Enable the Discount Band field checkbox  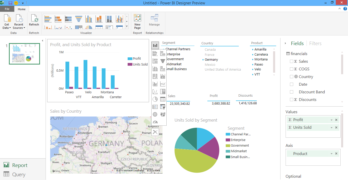click(291, 92)
